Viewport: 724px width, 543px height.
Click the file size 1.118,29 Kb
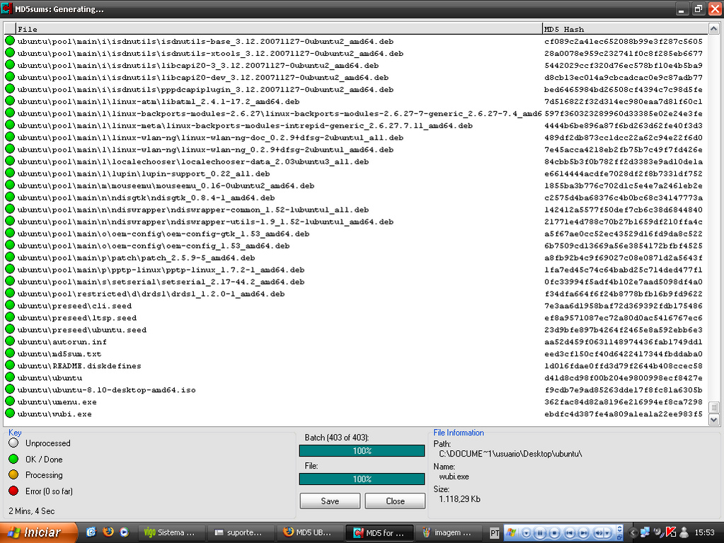[459, 499]
